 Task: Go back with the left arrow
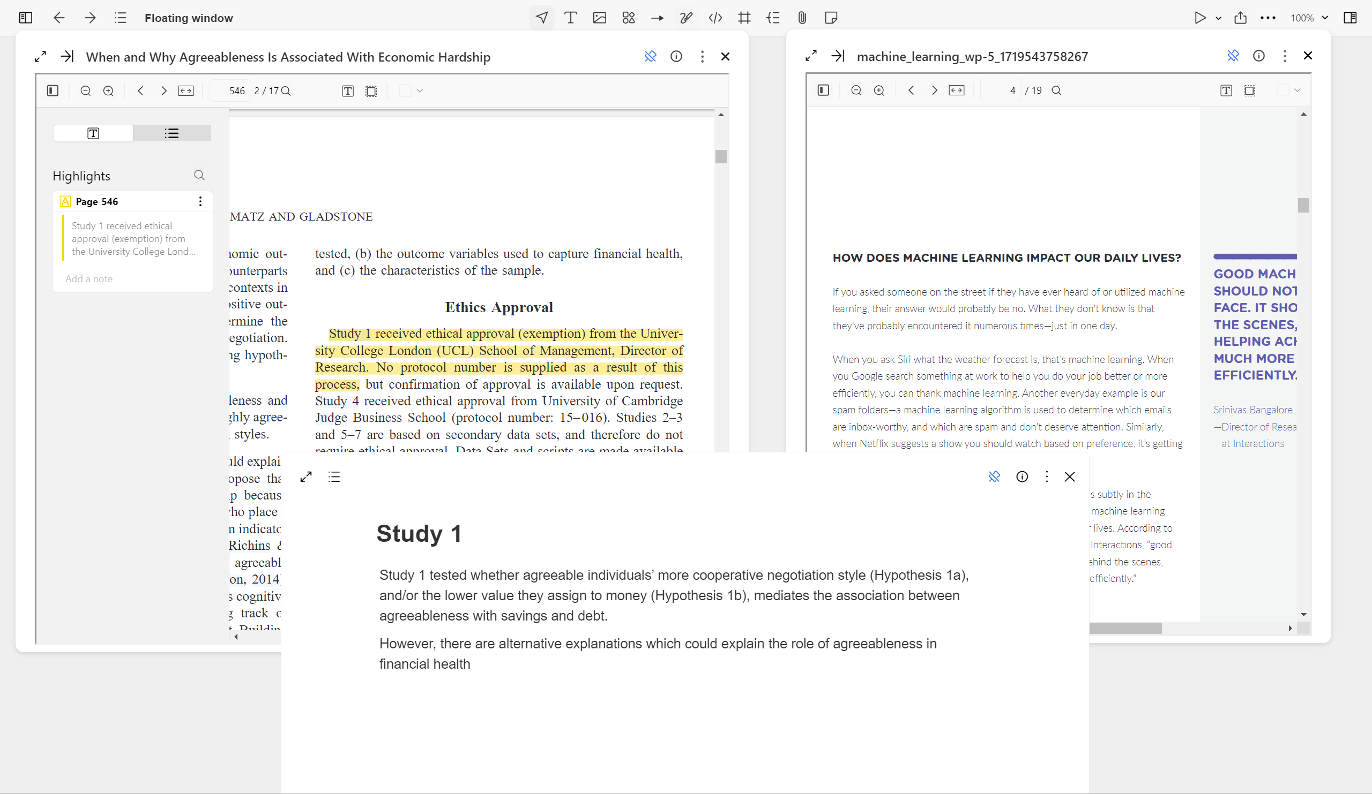coord(59,18)
